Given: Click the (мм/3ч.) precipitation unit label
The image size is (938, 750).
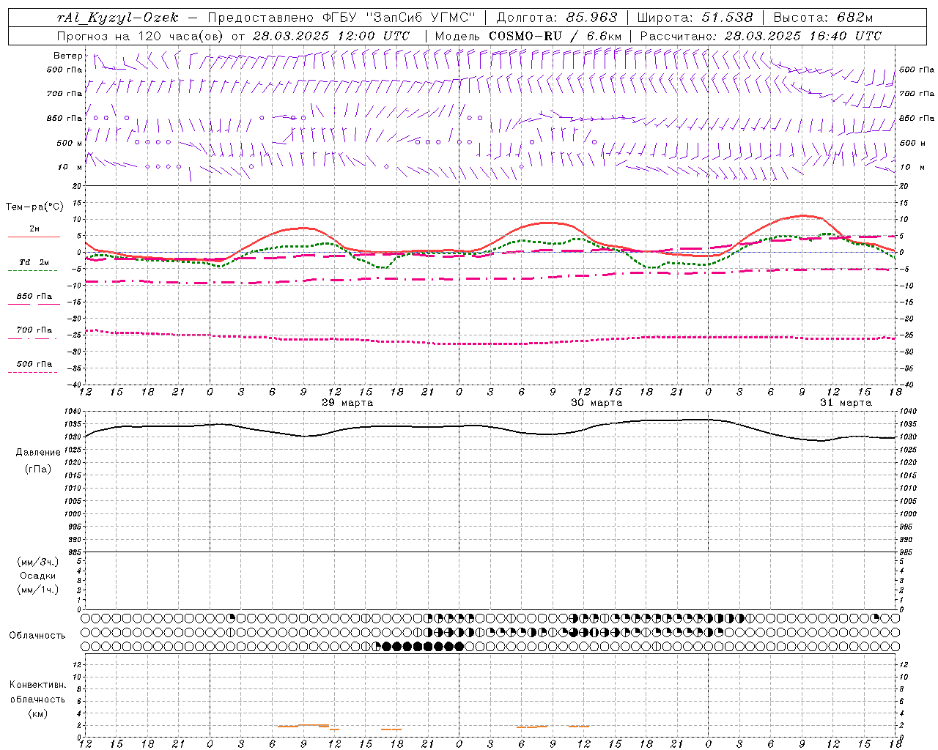Looking at the screenshot, I should pyautogui.click(x=38, y=562).
